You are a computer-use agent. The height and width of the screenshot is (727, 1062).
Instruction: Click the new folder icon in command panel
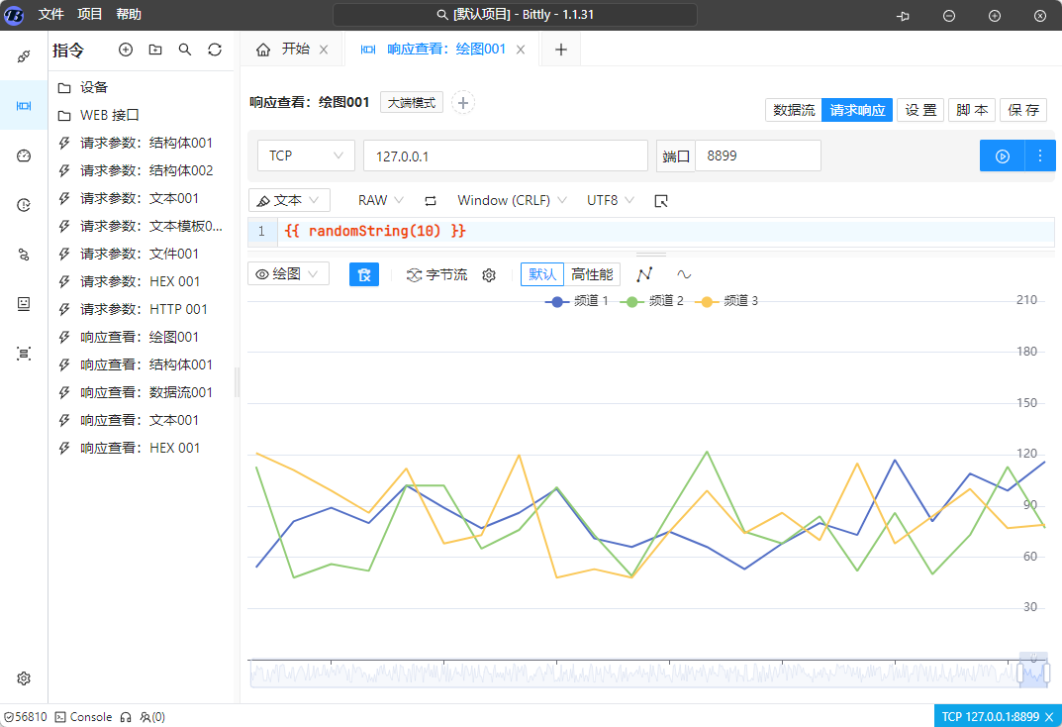[x=155, y=50]
